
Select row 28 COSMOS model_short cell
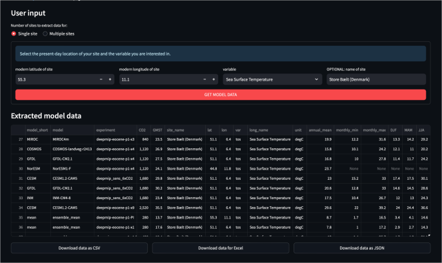pyautogui.click(x=38, y=150)
